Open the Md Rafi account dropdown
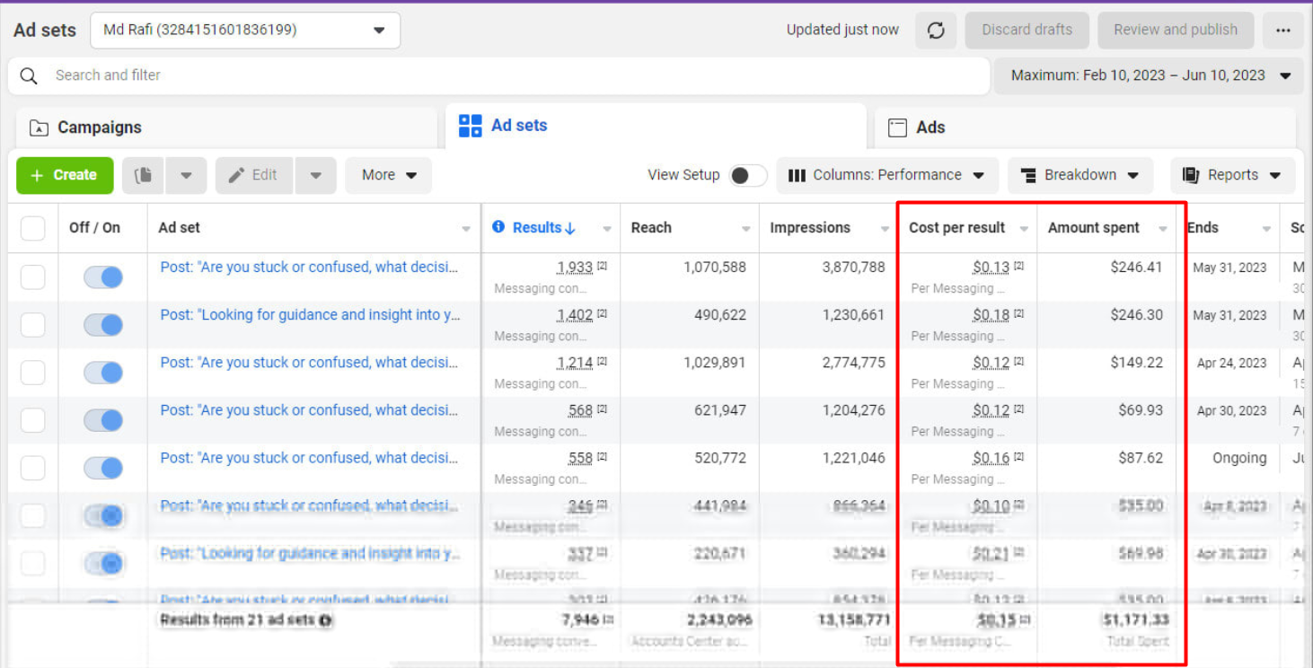This screenshot has height=668, width=1313. pyautogui.click(x=245, y=31)
